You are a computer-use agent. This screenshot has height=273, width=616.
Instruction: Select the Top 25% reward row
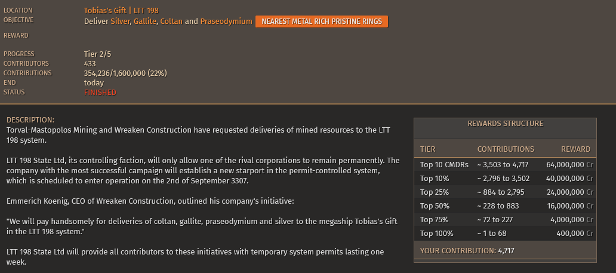[505, 192]
